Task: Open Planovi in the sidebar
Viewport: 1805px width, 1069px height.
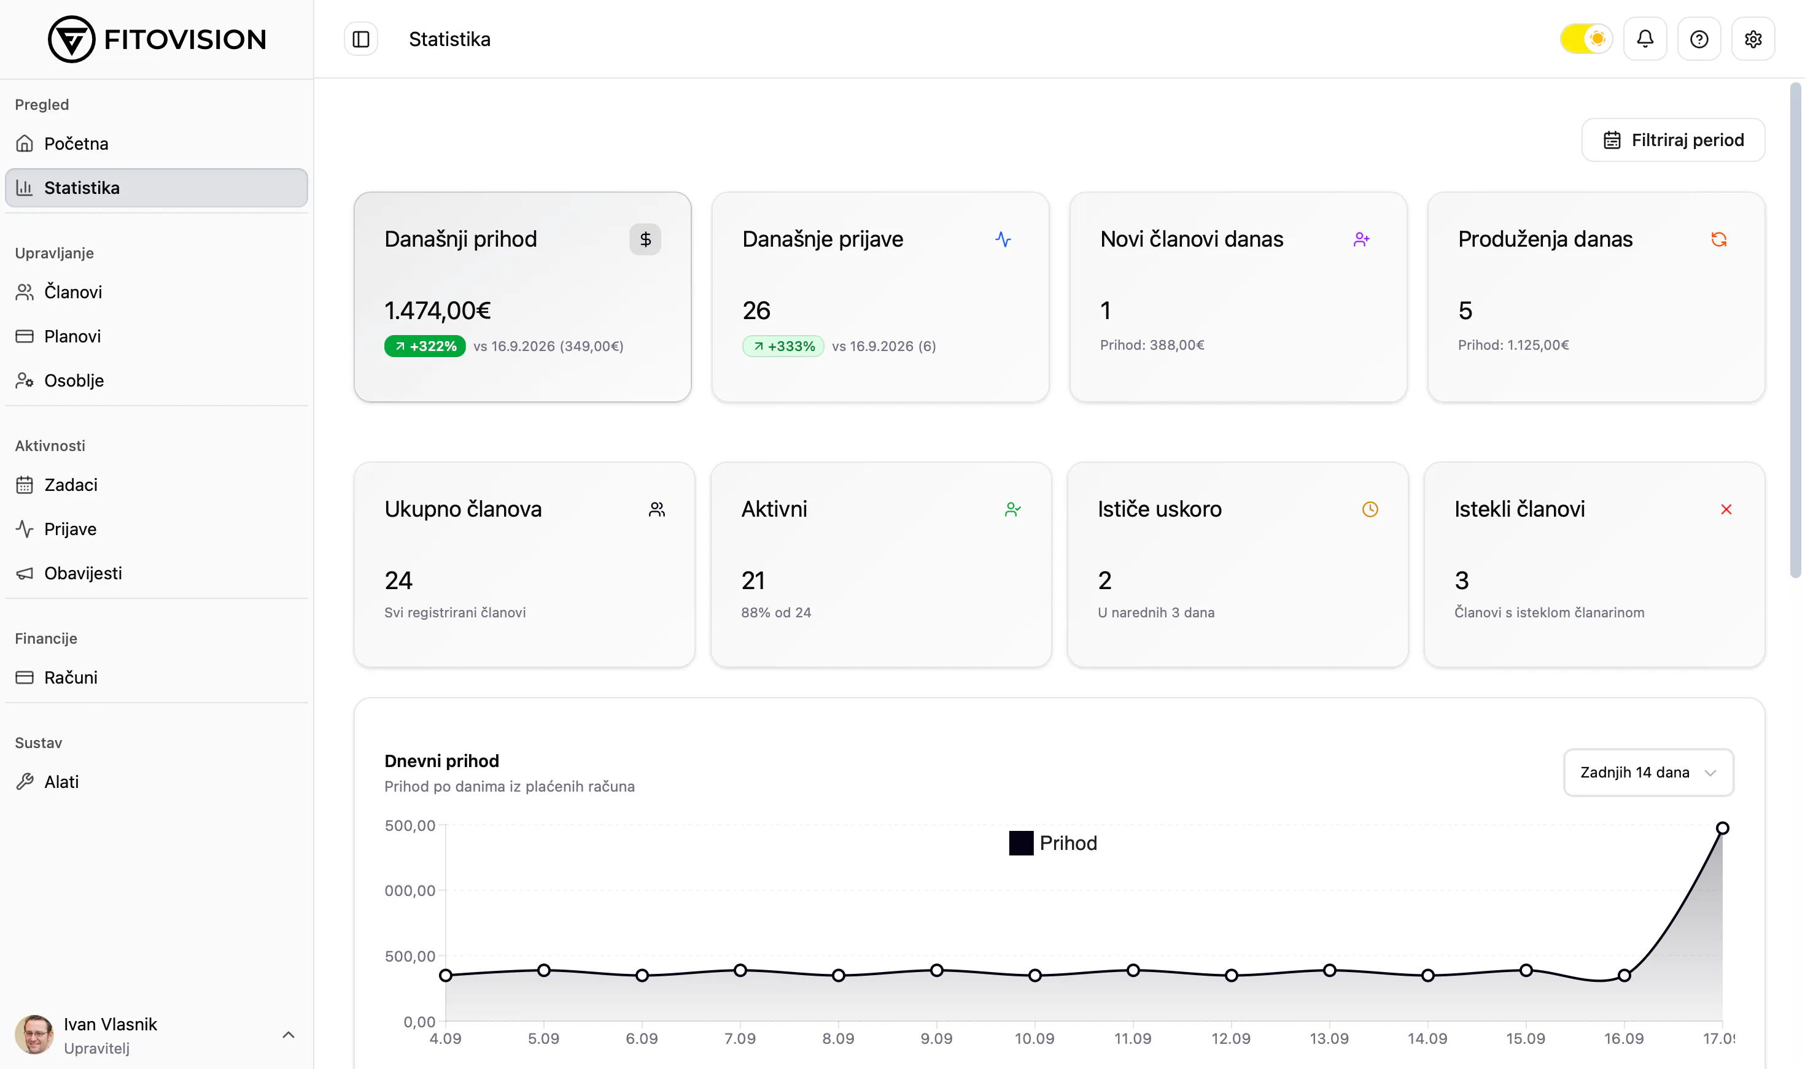Action: click(157, 336)
